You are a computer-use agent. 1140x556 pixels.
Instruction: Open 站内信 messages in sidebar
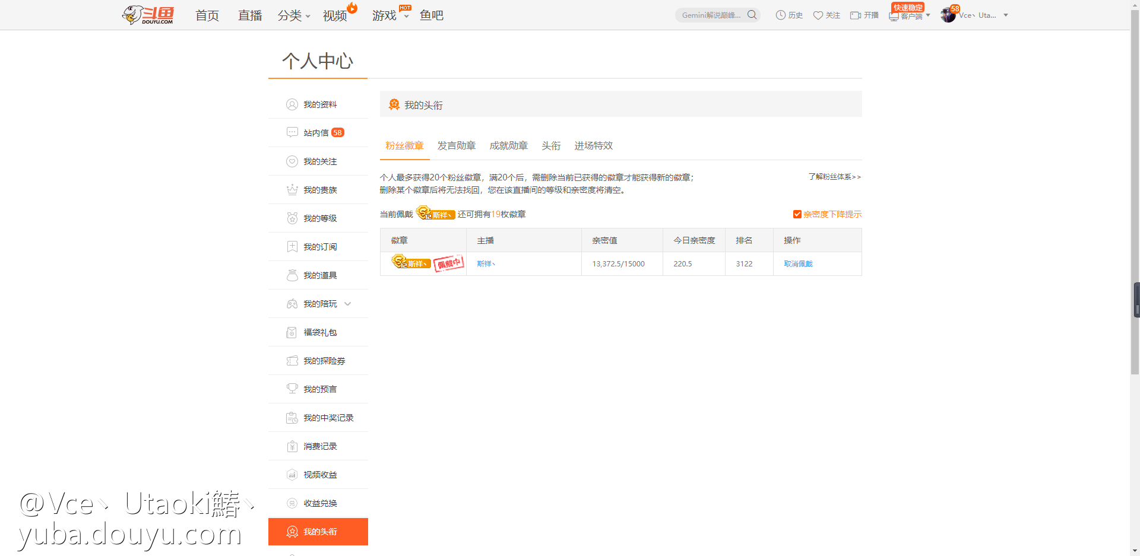click(316, 133)
